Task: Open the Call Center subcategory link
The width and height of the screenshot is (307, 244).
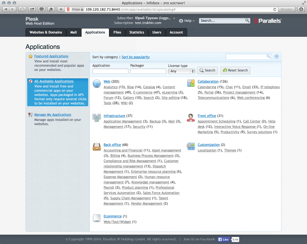Action: (252, 122)
